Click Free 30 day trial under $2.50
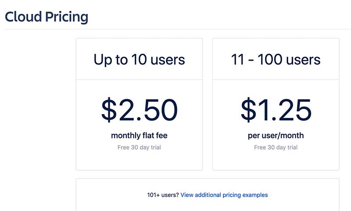The image size is (351, 211). 139,147
